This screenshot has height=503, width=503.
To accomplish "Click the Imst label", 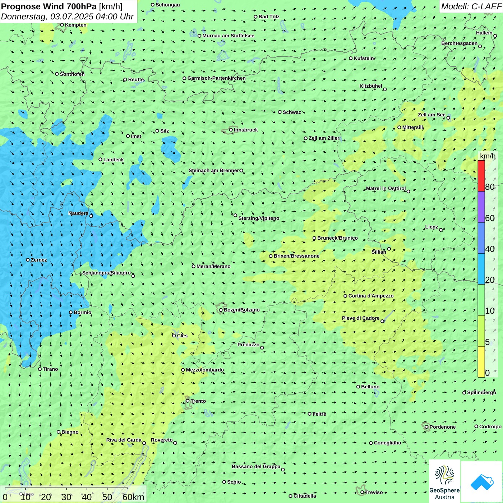I will coord(136,136).
